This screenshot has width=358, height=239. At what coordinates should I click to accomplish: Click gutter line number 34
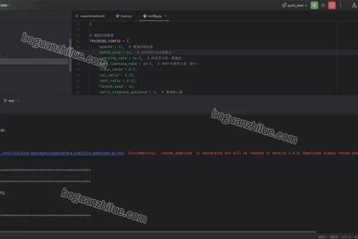click(x=78, y=41)
